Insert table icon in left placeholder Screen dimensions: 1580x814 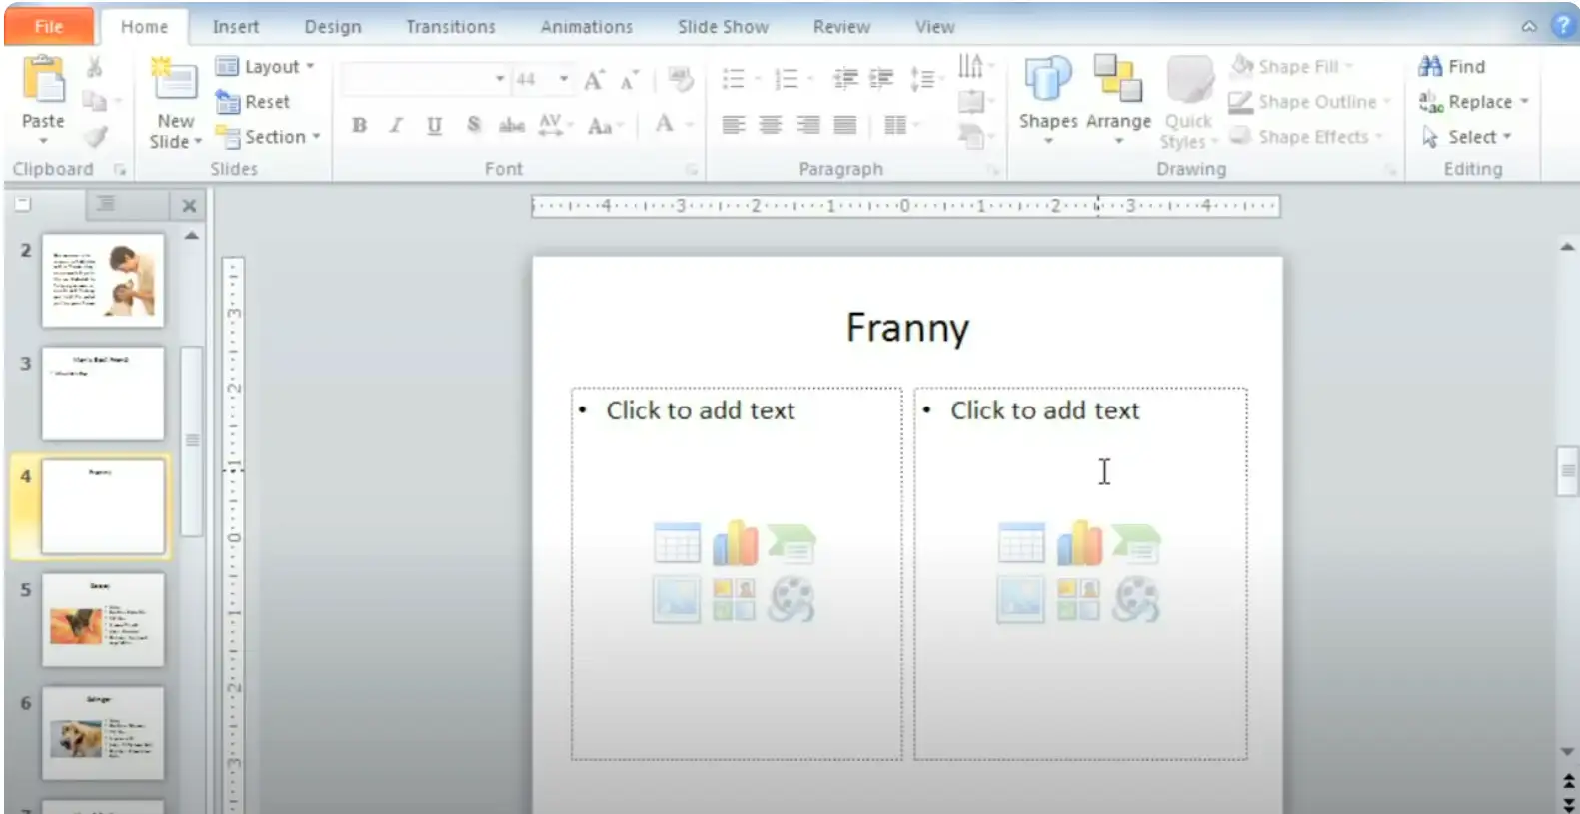[x=677, y=544]
